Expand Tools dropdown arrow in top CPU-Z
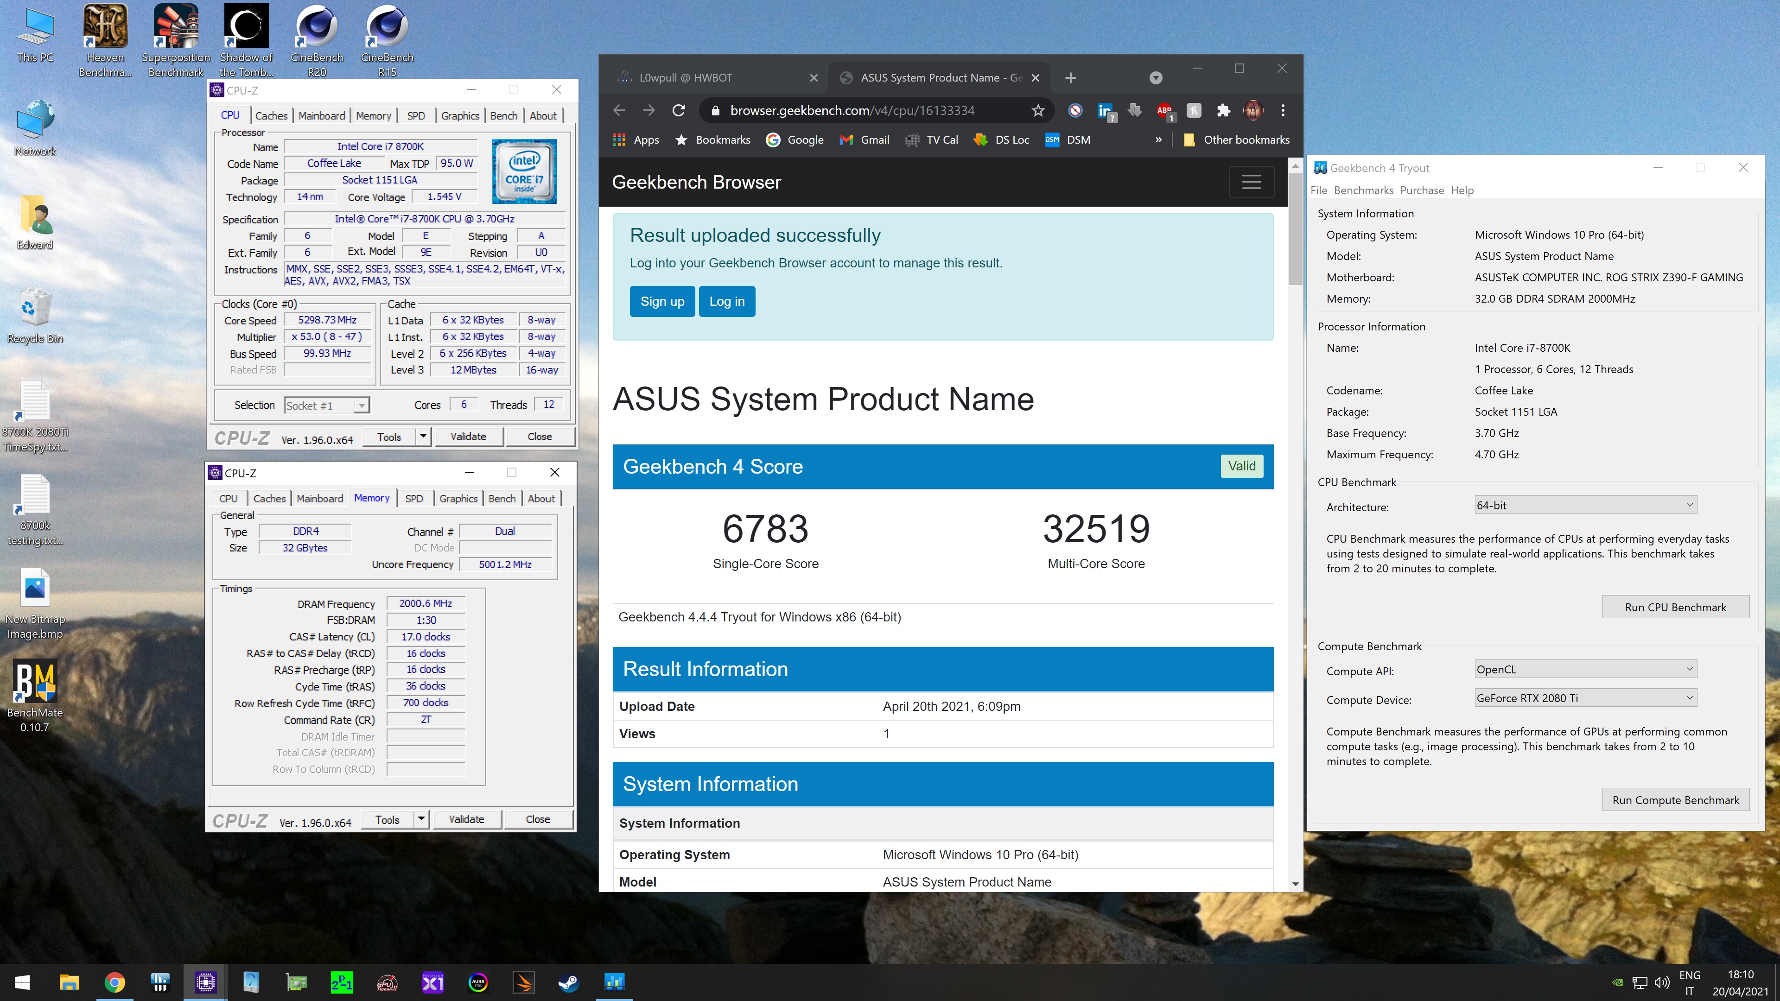 coord(423,437)
